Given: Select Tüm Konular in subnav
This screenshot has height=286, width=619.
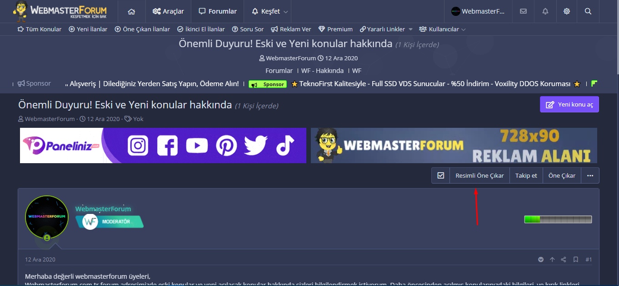Looking at the screenshot, I should [x=40, y=29].
